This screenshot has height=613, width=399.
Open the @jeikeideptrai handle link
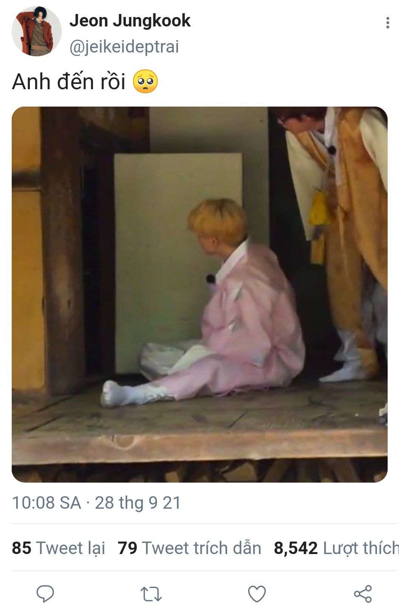click(x=124, y=47)
